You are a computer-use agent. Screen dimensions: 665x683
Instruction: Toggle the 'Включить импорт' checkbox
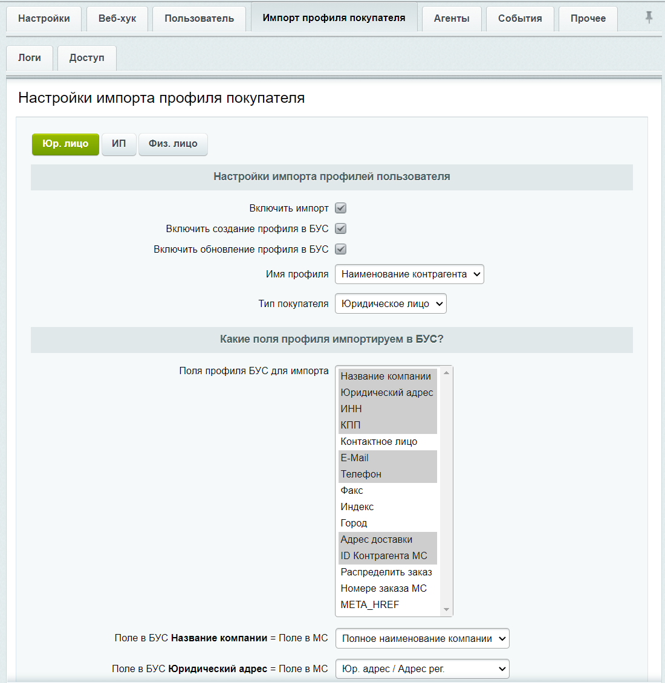(341, 209)
